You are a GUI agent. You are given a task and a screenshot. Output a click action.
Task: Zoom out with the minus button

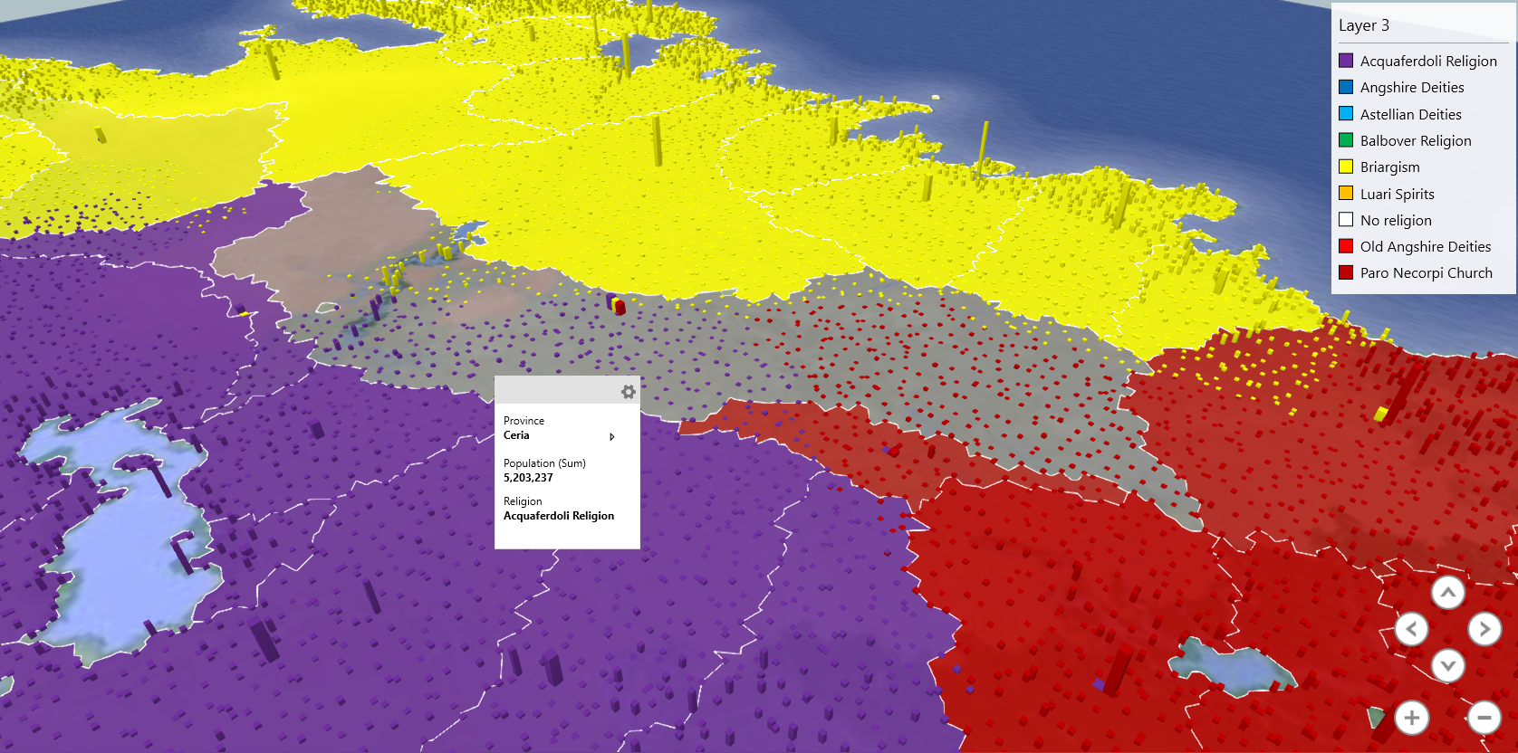1484,718
